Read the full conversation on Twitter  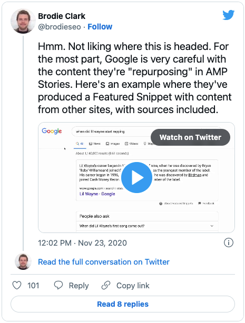(104, 262)
